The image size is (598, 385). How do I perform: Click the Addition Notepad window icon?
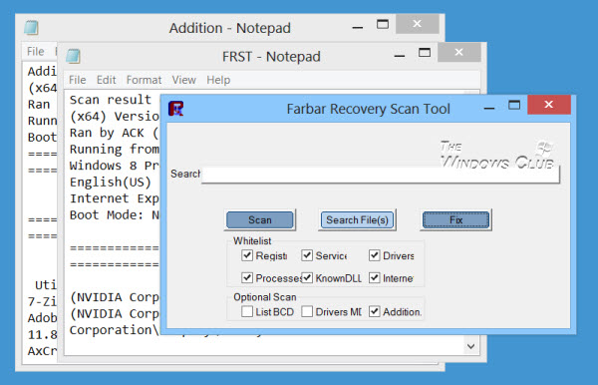pos(31,28)
